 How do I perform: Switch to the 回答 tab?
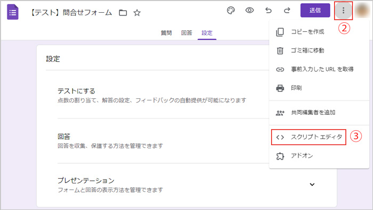(186, 33)
